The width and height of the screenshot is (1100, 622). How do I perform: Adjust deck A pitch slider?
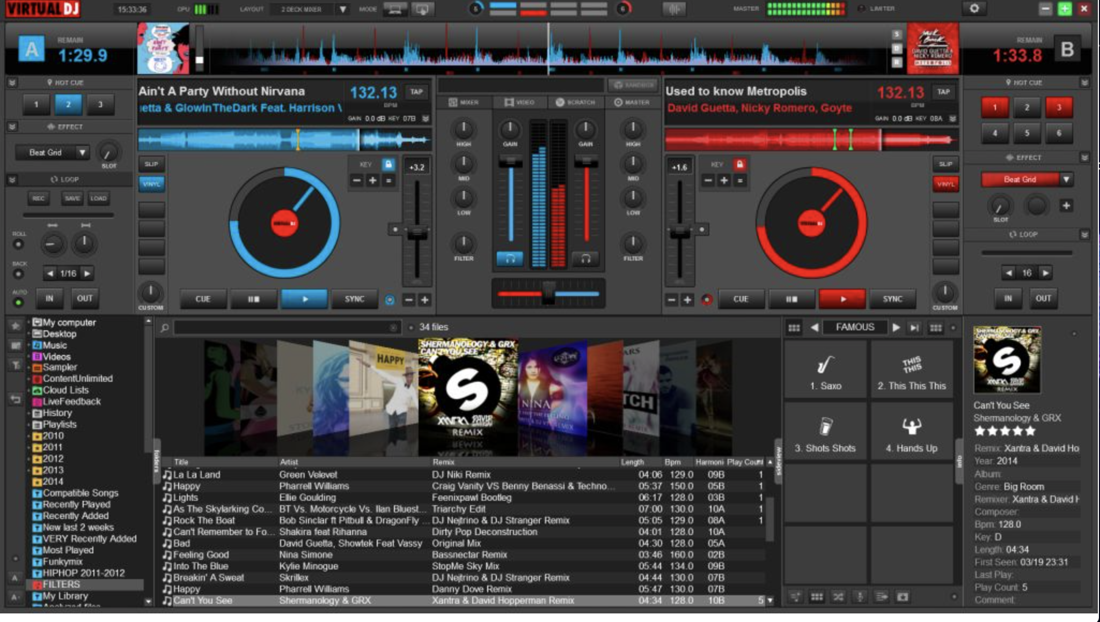tap(416, 233)
